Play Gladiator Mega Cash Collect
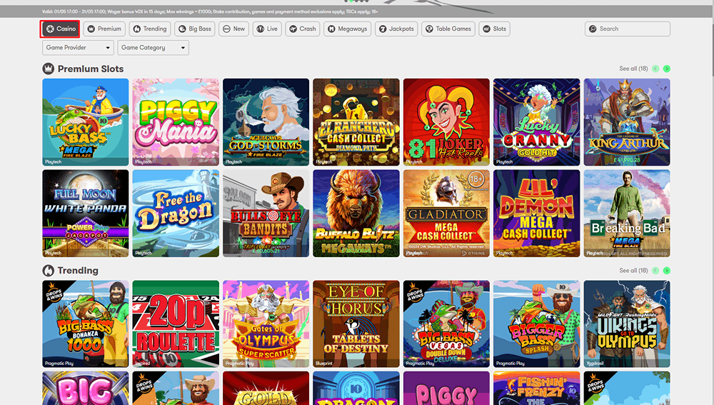The height and width of the screenshot is (405, 714). (x=446, y=214)
